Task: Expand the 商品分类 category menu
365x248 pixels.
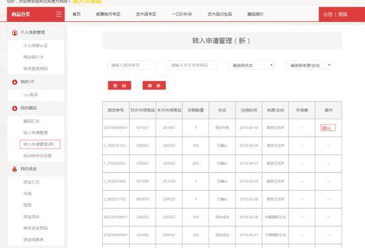Action: coord(36,14)
